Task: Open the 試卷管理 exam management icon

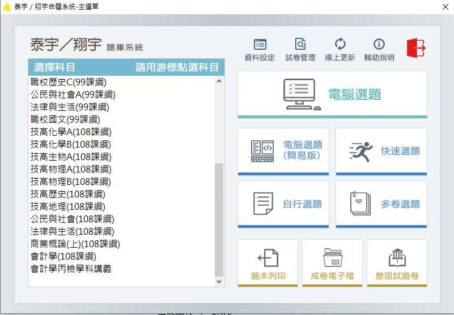Action: point(300,44)
